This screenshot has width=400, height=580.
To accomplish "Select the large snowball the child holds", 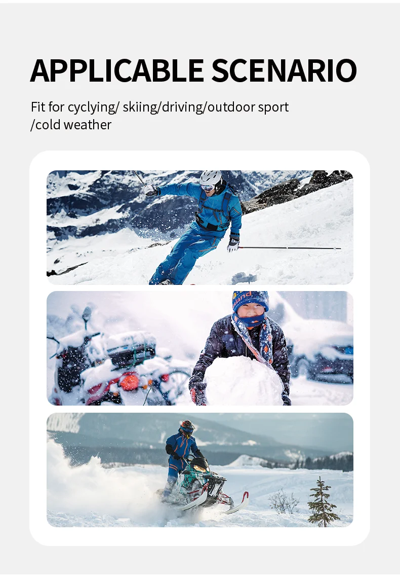I will click(x=244, y=381).
